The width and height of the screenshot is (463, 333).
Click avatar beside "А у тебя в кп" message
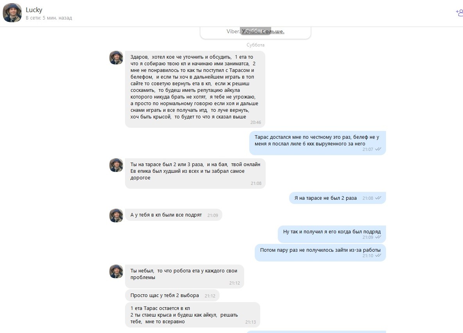[x=116, y=215]
